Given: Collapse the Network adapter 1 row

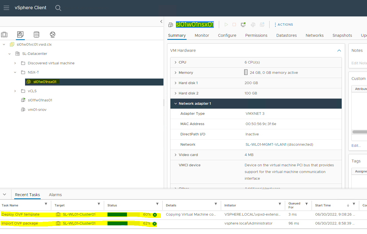Looking at the screenshot, I should point(175,104).
